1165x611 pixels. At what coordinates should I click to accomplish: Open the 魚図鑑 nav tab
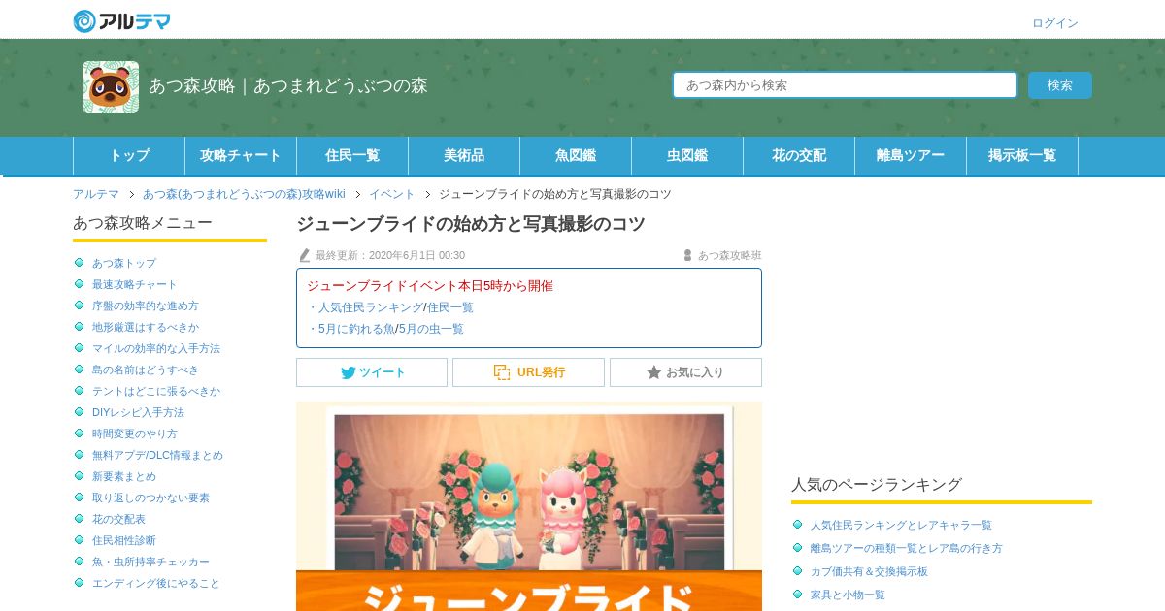(x=576, y=155)
